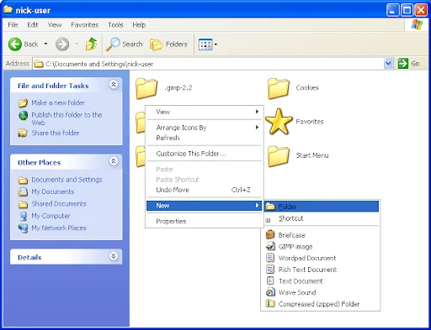Click Share this folder link
431x330 pixels.
(56, 133)
